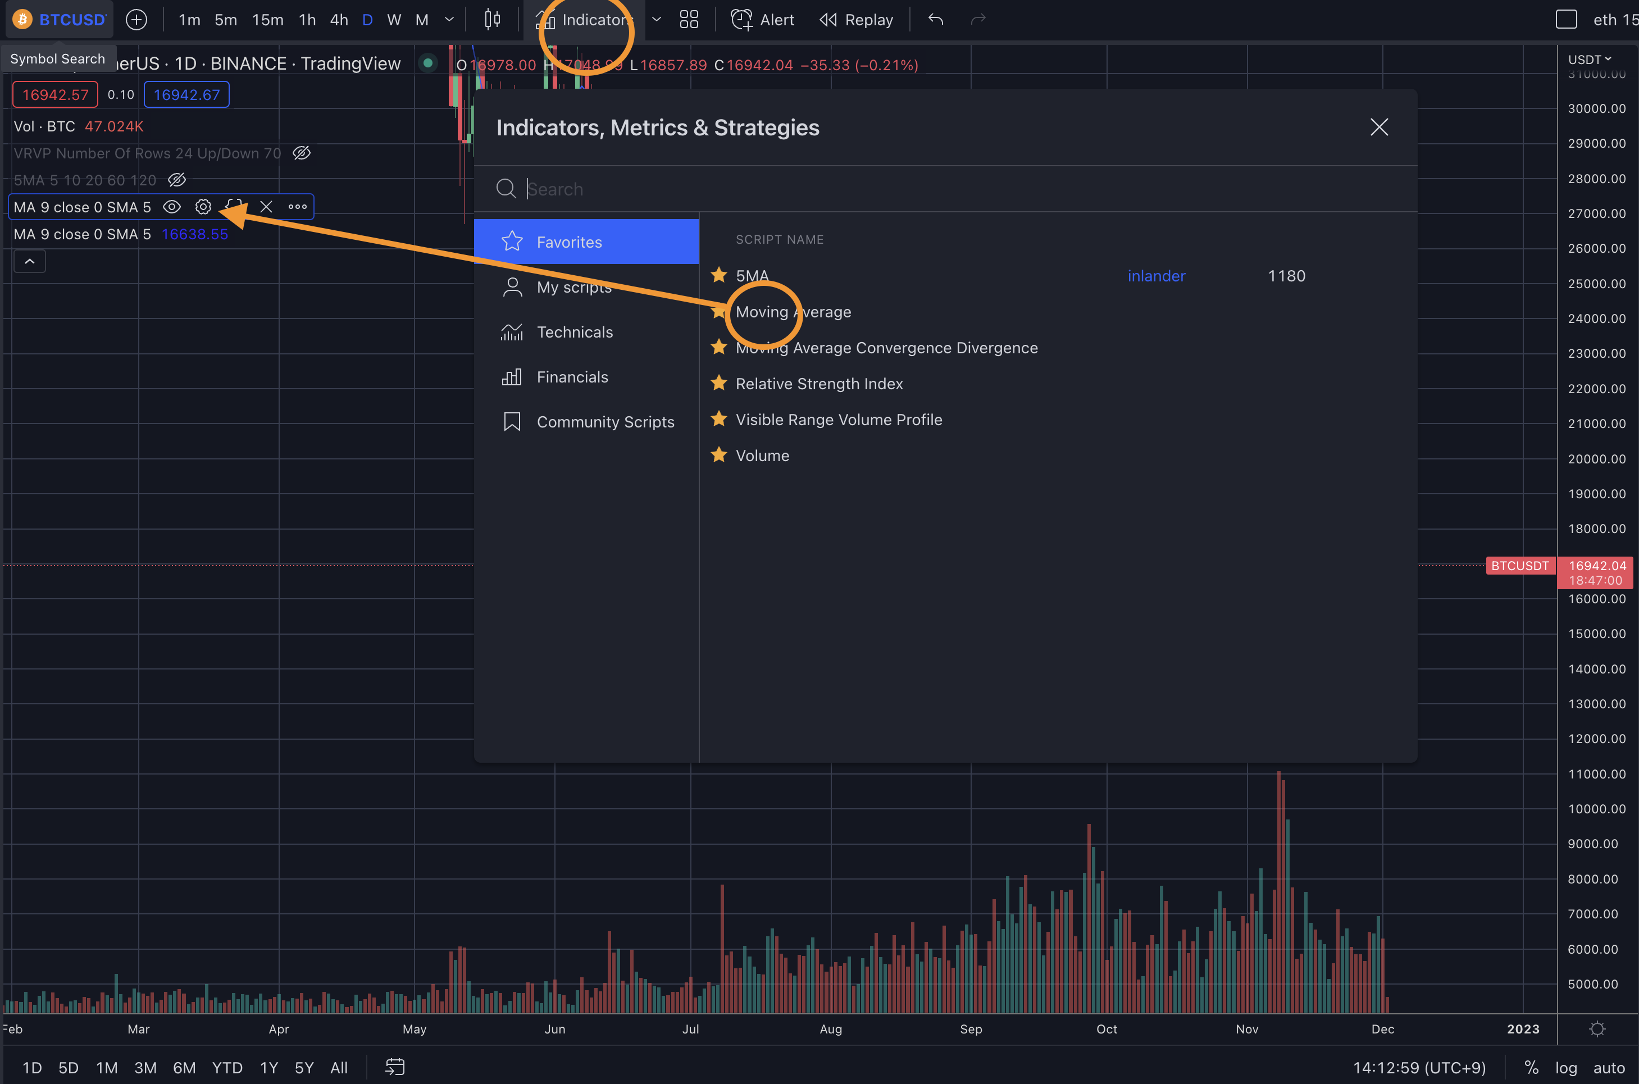This screenshot has height=1084, width=1639.
Task: Toggle log scale at bottom right
Action: [1566, 1067]
